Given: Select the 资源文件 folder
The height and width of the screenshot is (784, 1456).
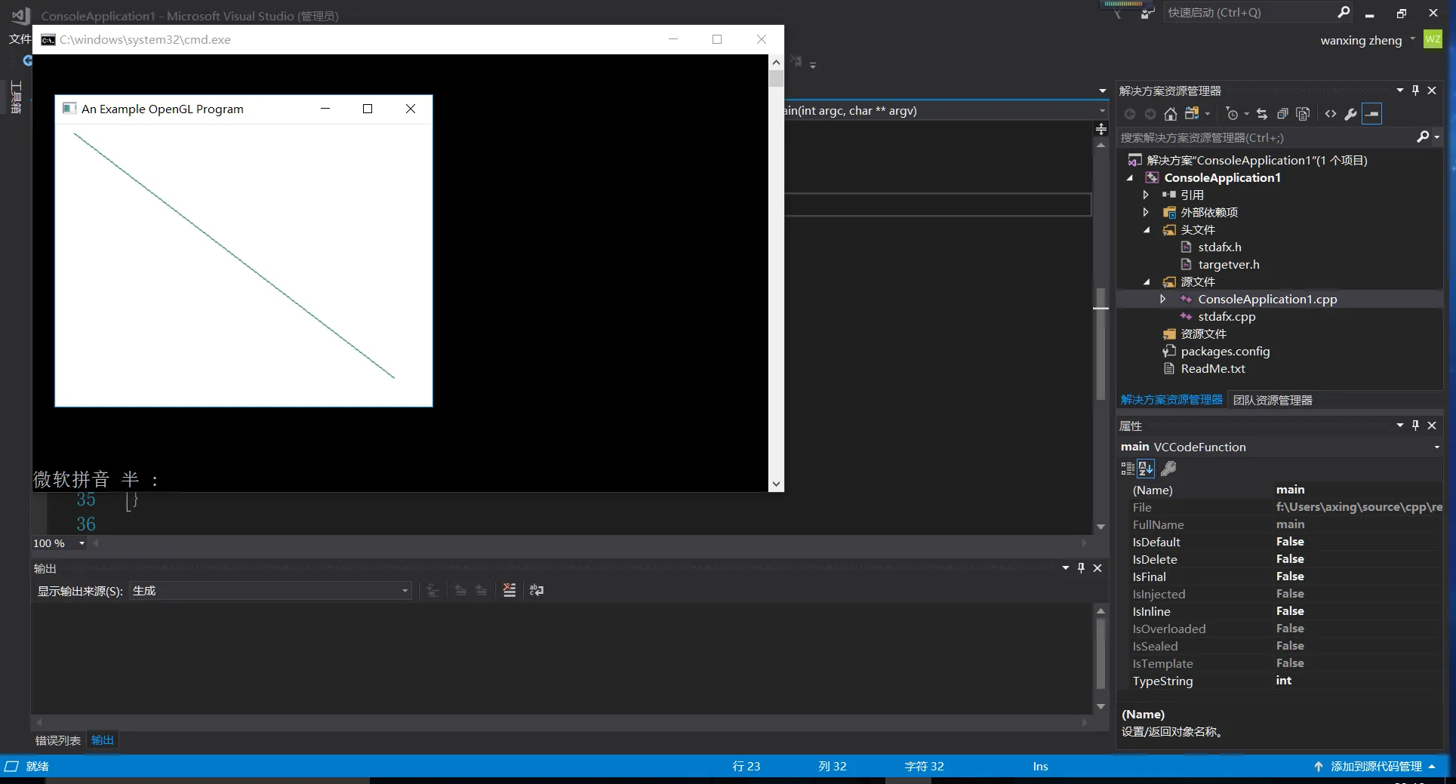Looking at the screenshot, I should (x=1203, y=334).
